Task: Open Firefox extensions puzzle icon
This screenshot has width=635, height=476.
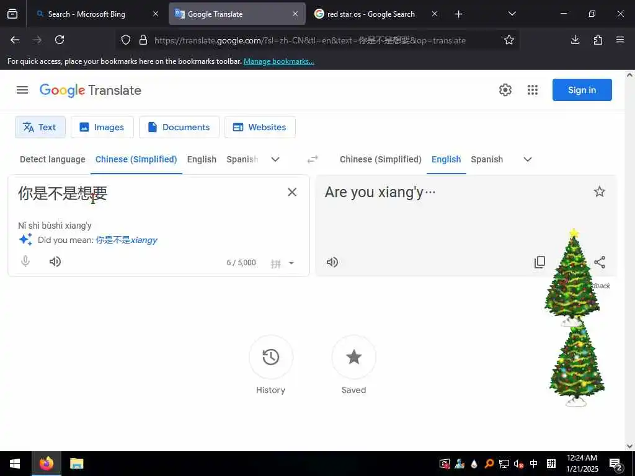Action: pyautogui.click(x=598, y=40)
